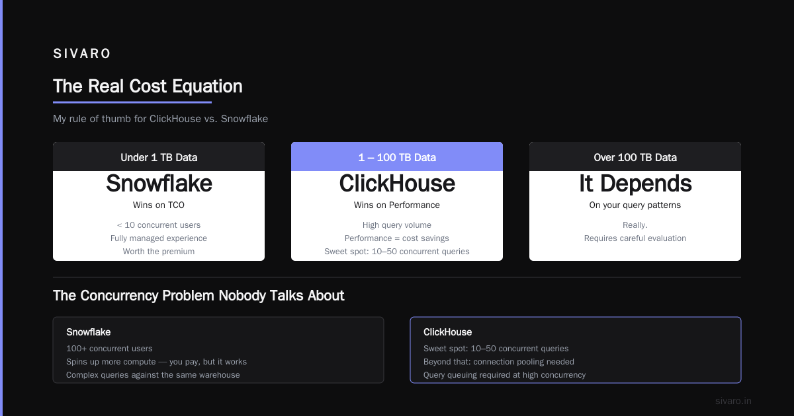Click 'Beyond that: connection pooling needed' line
794x416 pixels.
click(499, 362)
